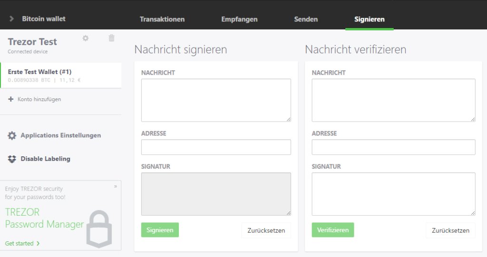Click the green Verifizieren button
The width and height of the screenshot is (487, 257).
pyautogui.click(x=333, y=230)
